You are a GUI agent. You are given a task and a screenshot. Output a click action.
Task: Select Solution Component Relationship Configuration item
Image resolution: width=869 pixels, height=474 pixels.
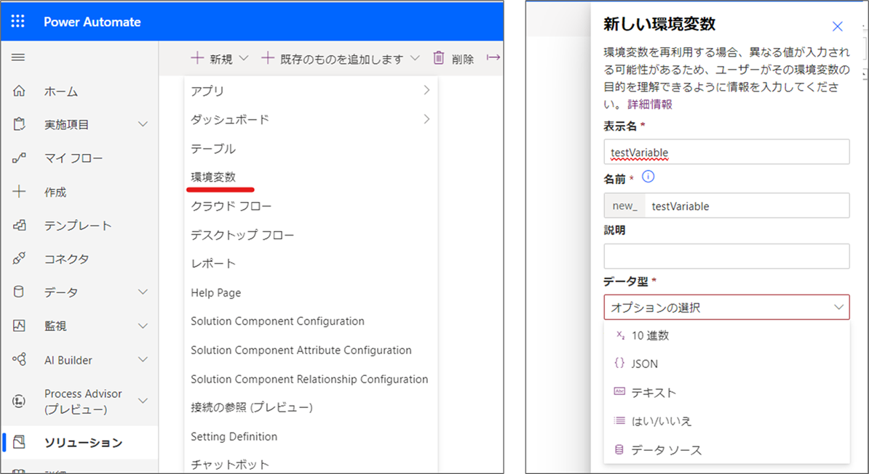tap(311, 379)
